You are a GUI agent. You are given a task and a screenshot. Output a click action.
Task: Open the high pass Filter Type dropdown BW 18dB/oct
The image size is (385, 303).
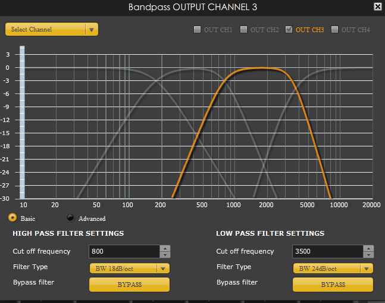pyautogui.click(x=130, y=268)
